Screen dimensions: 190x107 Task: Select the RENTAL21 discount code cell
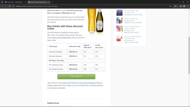click(x=75, y=56)
